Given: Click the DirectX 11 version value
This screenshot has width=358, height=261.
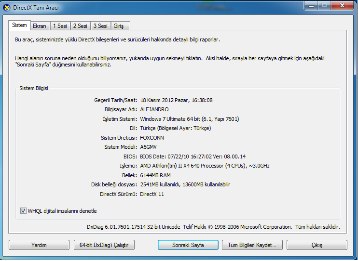Looking at the screenshot, I should 152,194.
